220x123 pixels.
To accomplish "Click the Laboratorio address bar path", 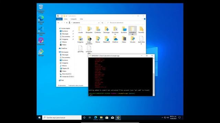I will 76,23.
